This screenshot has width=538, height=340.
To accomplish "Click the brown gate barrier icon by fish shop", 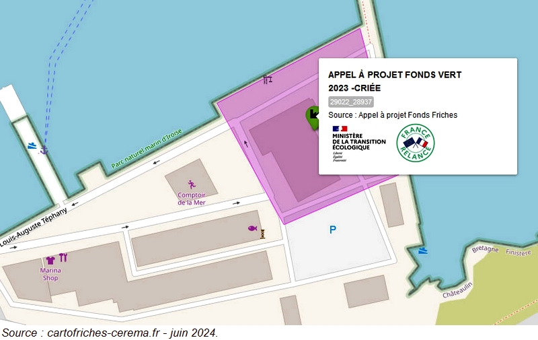I will tap(263, 234).
